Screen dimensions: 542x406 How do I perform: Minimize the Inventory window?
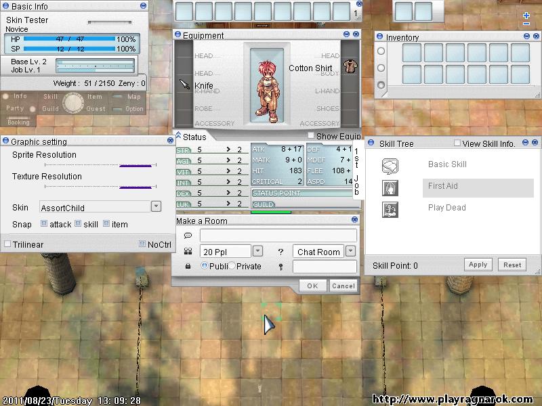[x=527, y=36]
